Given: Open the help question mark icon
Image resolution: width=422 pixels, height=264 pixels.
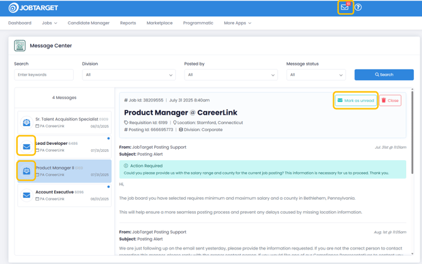Looking at the screenshot, I should pyautogui.click(x=358, y=8).
